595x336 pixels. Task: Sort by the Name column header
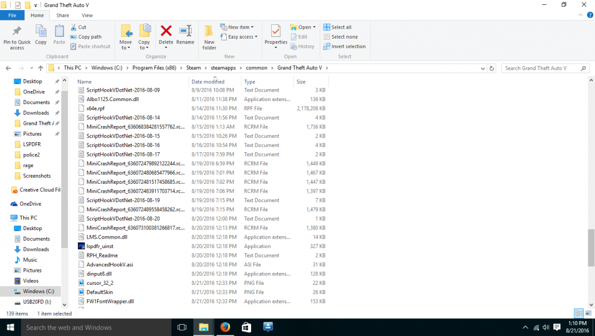84,81
